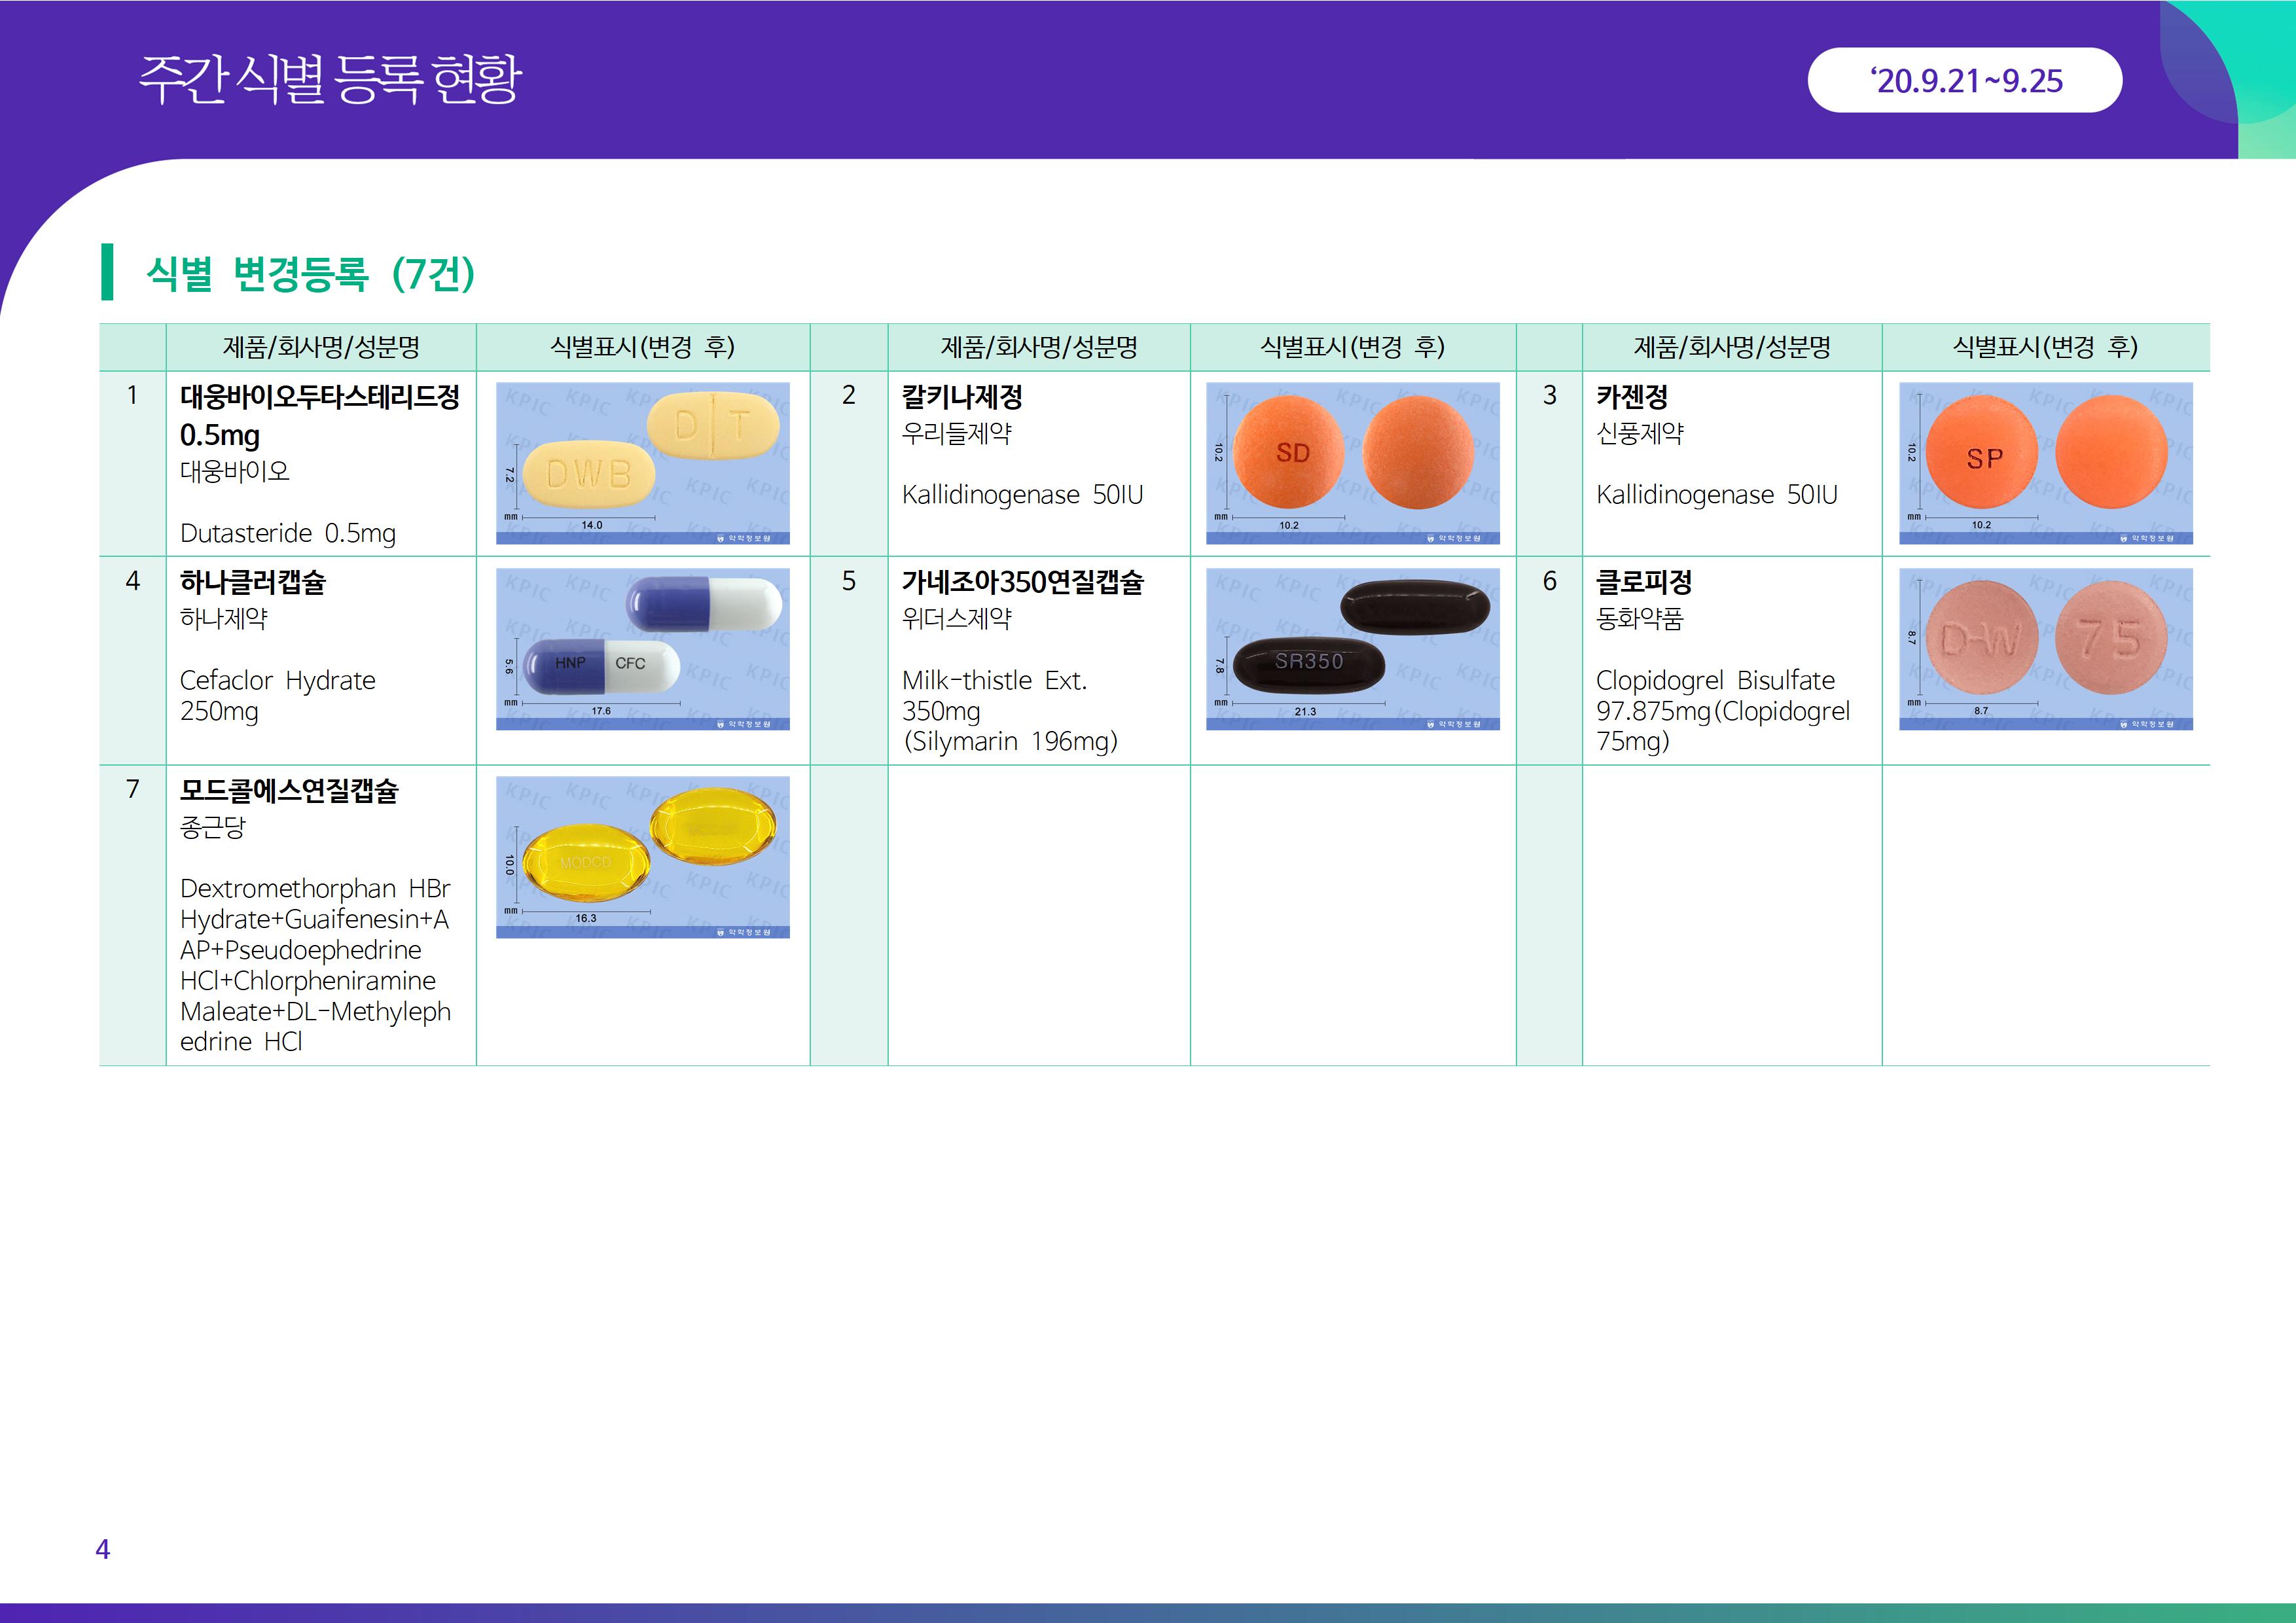Click the pink D-W 75 tablet image
The image size is (2296, 1623).
click(x=2045, y=648)
